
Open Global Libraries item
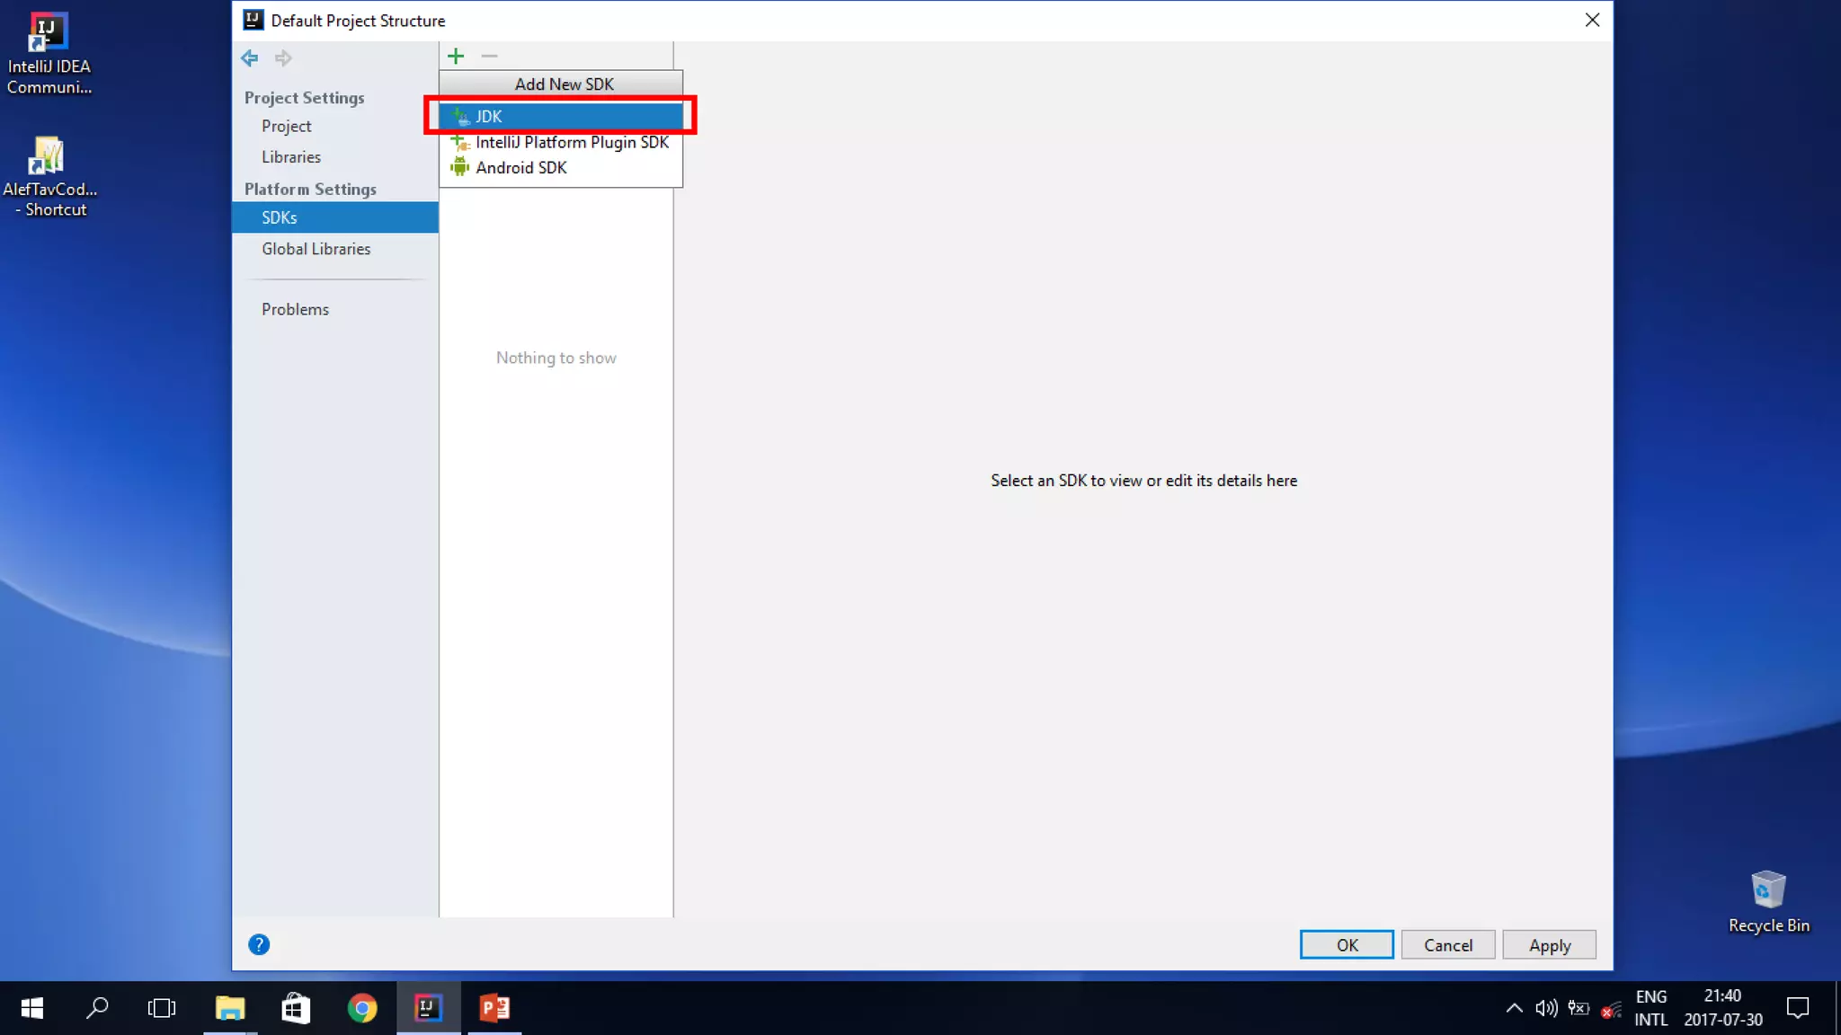(x=316, y=249)
